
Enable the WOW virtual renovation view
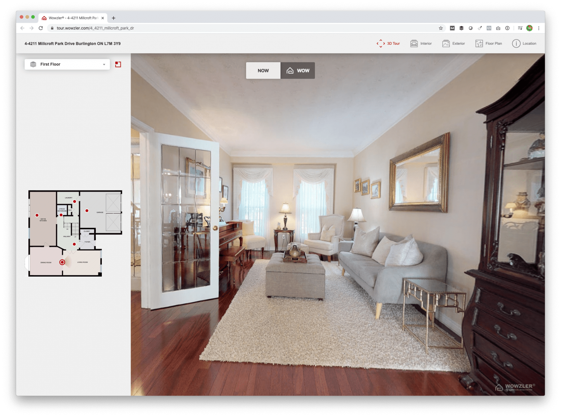pos(298,70)
